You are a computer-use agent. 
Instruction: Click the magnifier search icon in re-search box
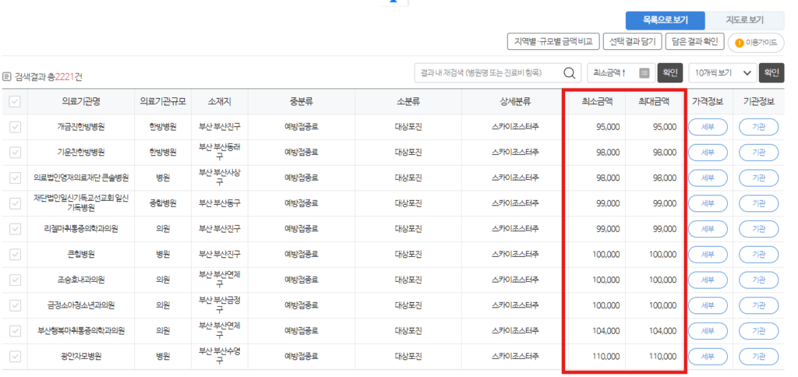(570, 72)
